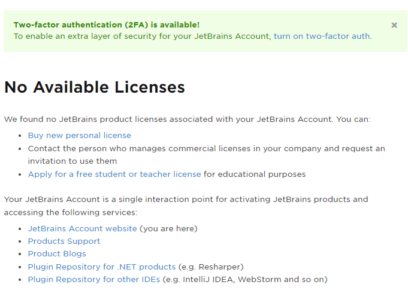Viewport: 408px width, 303px height.
Task: Visit the JetBrains Account website link
Action: (83, 228)
